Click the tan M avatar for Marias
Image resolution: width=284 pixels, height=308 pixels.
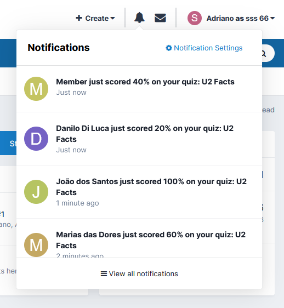tap(36, 245)
